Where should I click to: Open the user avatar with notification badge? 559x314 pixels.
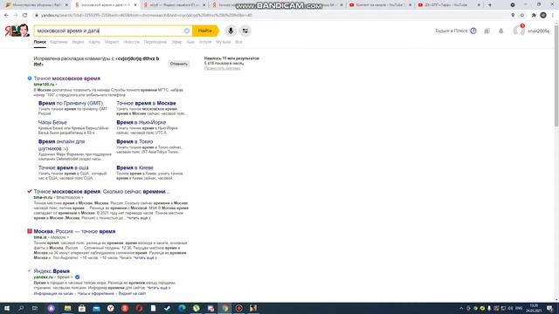tap(519, 31)
